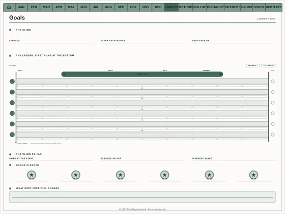The width and height of the screenshot is (285, 214).
Task: Tap the third Rungs Cleared star badge
Action: pyautogui.click(x=120, y=175)
